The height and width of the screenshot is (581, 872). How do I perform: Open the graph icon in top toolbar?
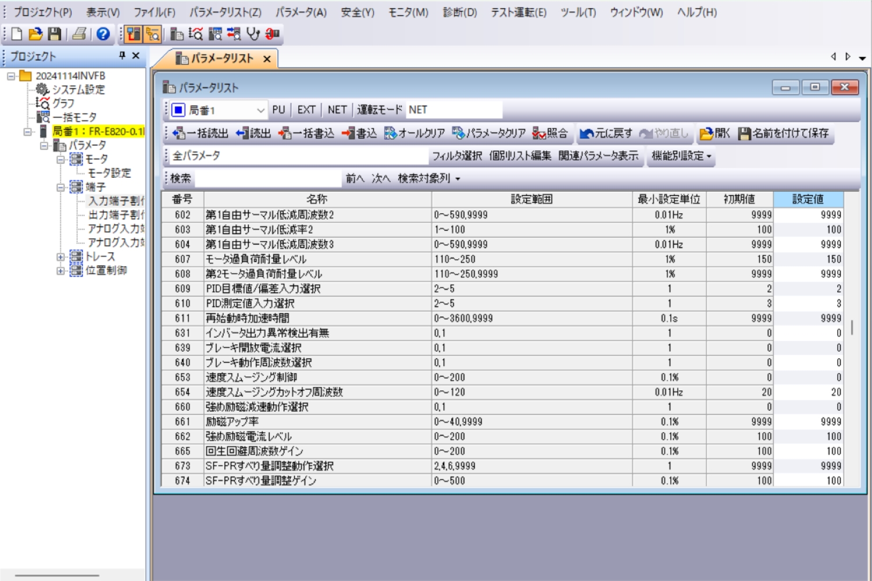pyautogui.click(x=196, y=34)
